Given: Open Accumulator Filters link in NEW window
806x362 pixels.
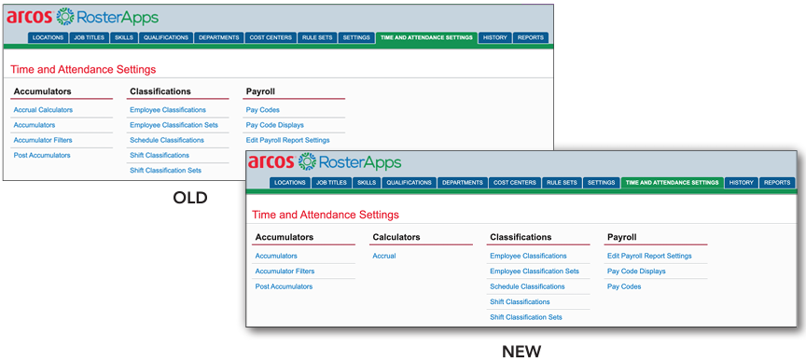Looking at the screenshot, I should pos(285,271).
